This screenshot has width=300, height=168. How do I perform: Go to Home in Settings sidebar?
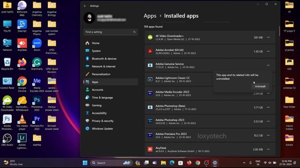pyautogui.click(x=111, y=43)
